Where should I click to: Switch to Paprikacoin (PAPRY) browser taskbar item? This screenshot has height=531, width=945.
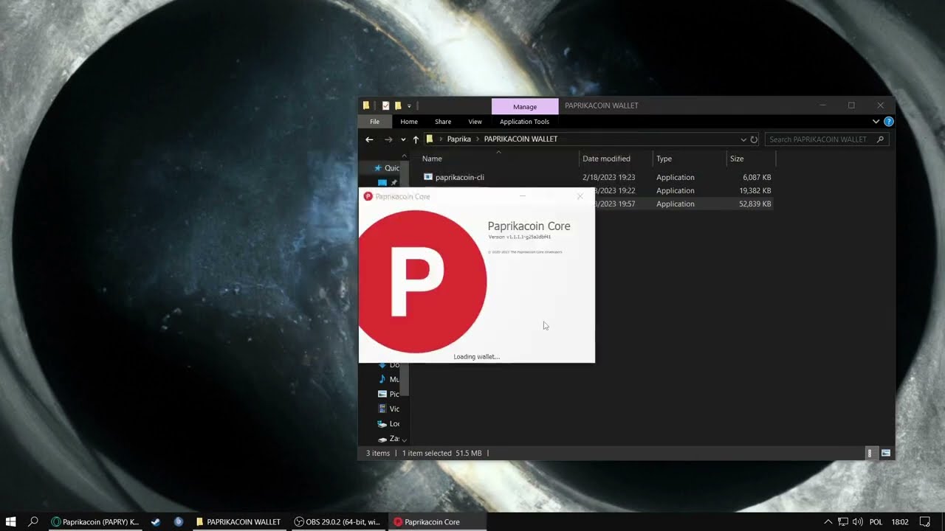point(95,521)
